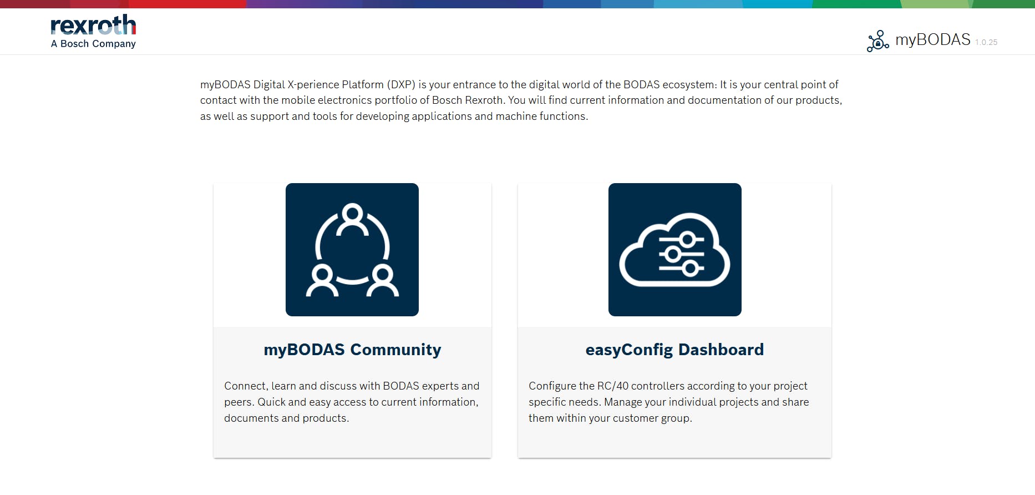1035x495 pixels.
Task: Open the easyConfig cloud settings icon tile
Action: coord(674,250)
